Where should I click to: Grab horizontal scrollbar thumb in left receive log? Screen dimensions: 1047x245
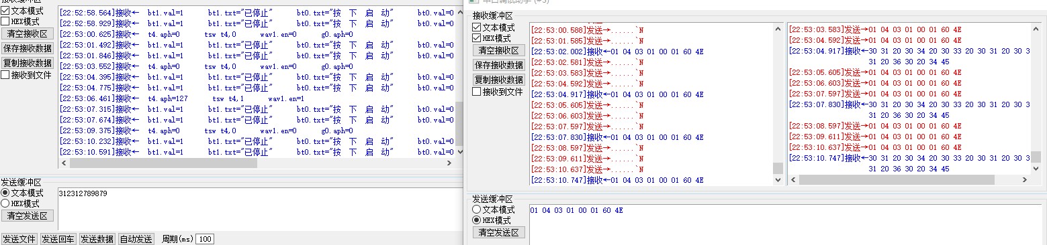(163, 163)
